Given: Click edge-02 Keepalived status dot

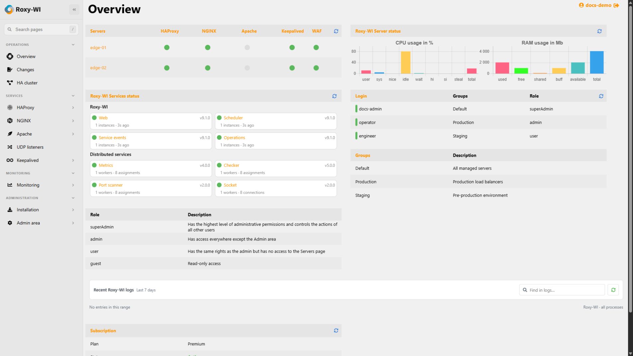Looking at the screenshot, I should coord(292,68).
